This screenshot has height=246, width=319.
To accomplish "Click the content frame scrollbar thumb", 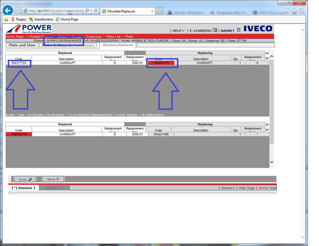I will coord(272,102).
